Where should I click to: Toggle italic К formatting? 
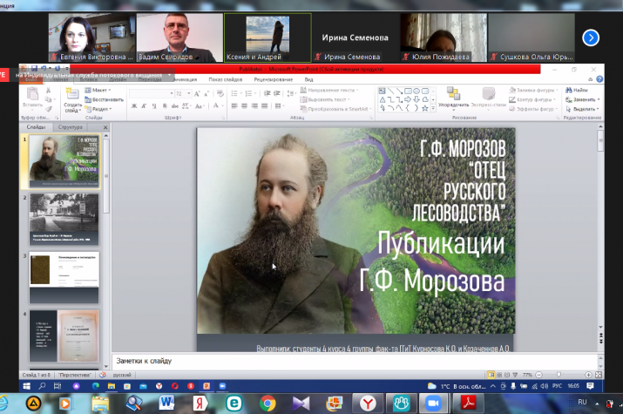coord(144,106)
